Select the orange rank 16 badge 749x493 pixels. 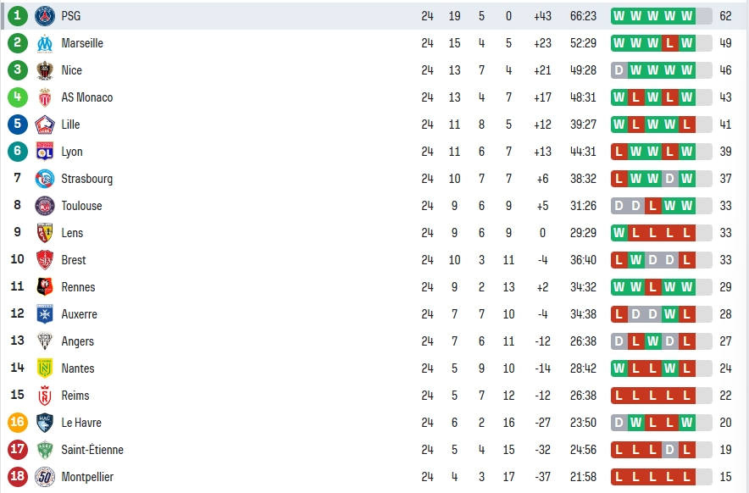pyautogui.click(x=18, y=423)
